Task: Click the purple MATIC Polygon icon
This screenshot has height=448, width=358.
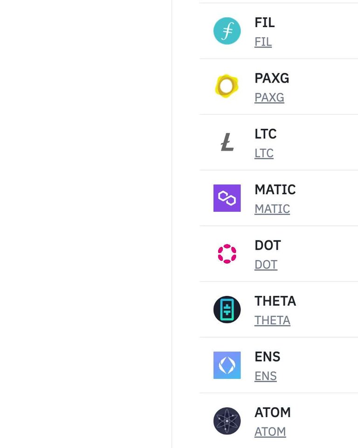Action: point(227,198)
